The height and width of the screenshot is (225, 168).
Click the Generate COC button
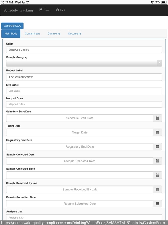(12, 26)
